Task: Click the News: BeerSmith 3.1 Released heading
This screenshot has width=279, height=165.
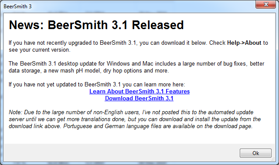Action: pyautogui.click(x=96, y=25)
